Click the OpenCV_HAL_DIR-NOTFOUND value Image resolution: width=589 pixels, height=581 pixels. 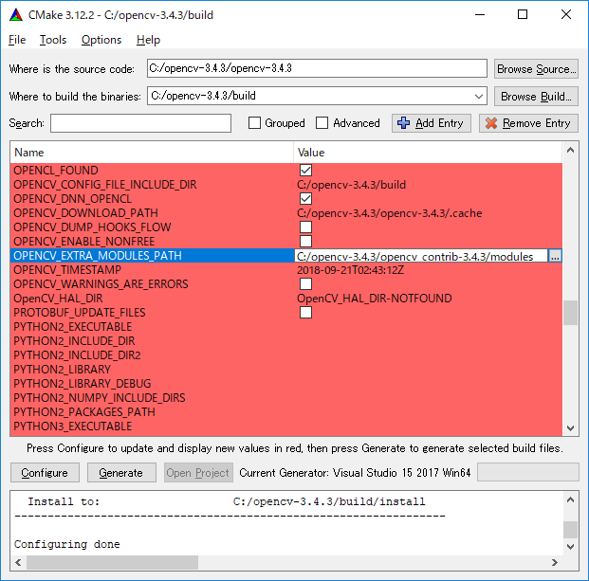tap(374, 299)
